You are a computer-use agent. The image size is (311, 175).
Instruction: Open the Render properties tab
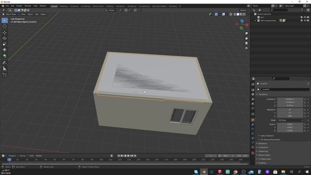[253, 90]
